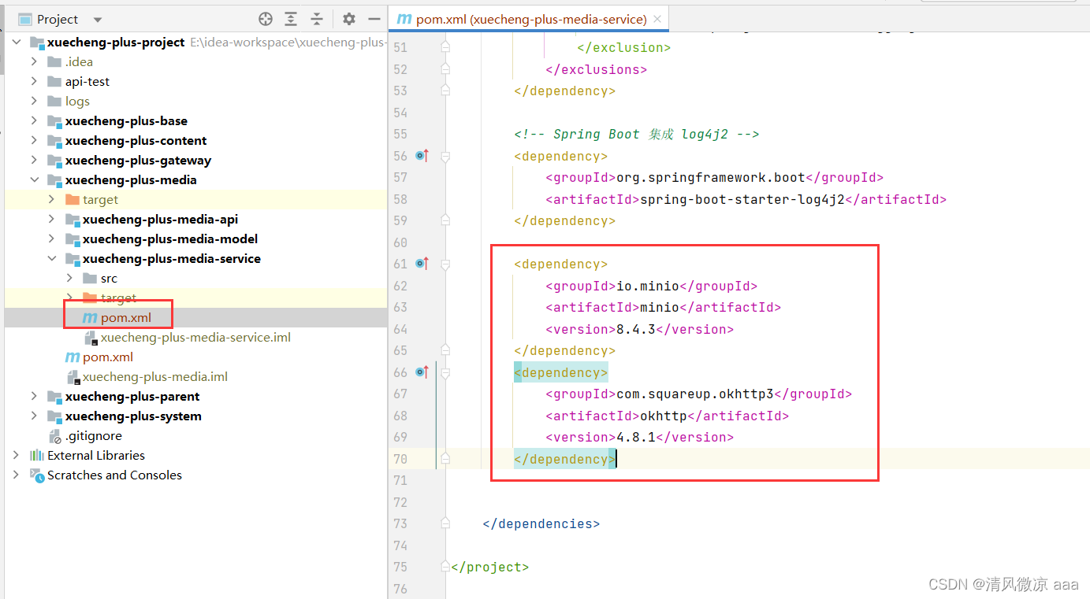Fold the dependency block at line 61

coord(445,264)
